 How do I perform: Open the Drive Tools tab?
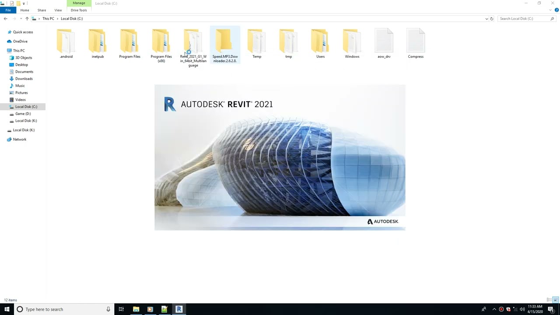[79, 10]
